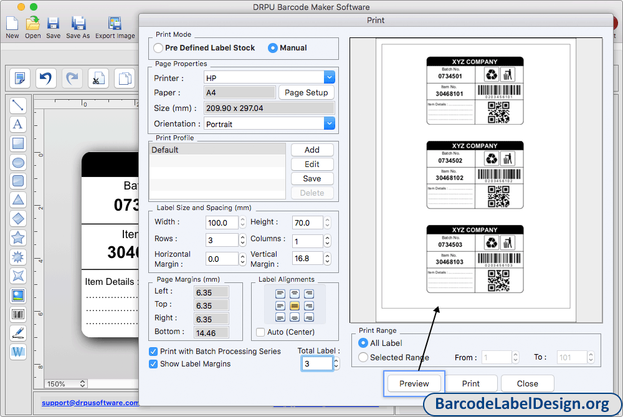This screenshot has width=623, height=417.
Task: Click Save print profile button
Action: (x=312, y=178)
